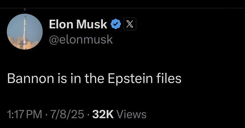Click the 7/8/25 post date

67,114
